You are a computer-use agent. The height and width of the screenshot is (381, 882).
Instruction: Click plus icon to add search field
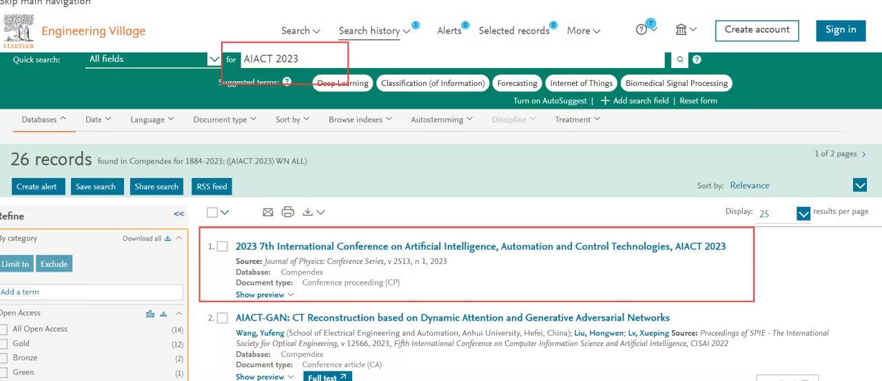[605, 101]
